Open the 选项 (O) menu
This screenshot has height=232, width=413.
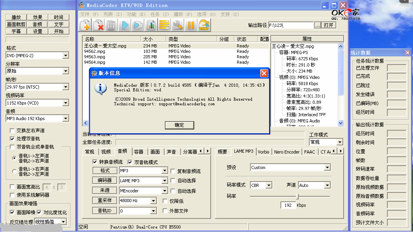coord(206,14)
